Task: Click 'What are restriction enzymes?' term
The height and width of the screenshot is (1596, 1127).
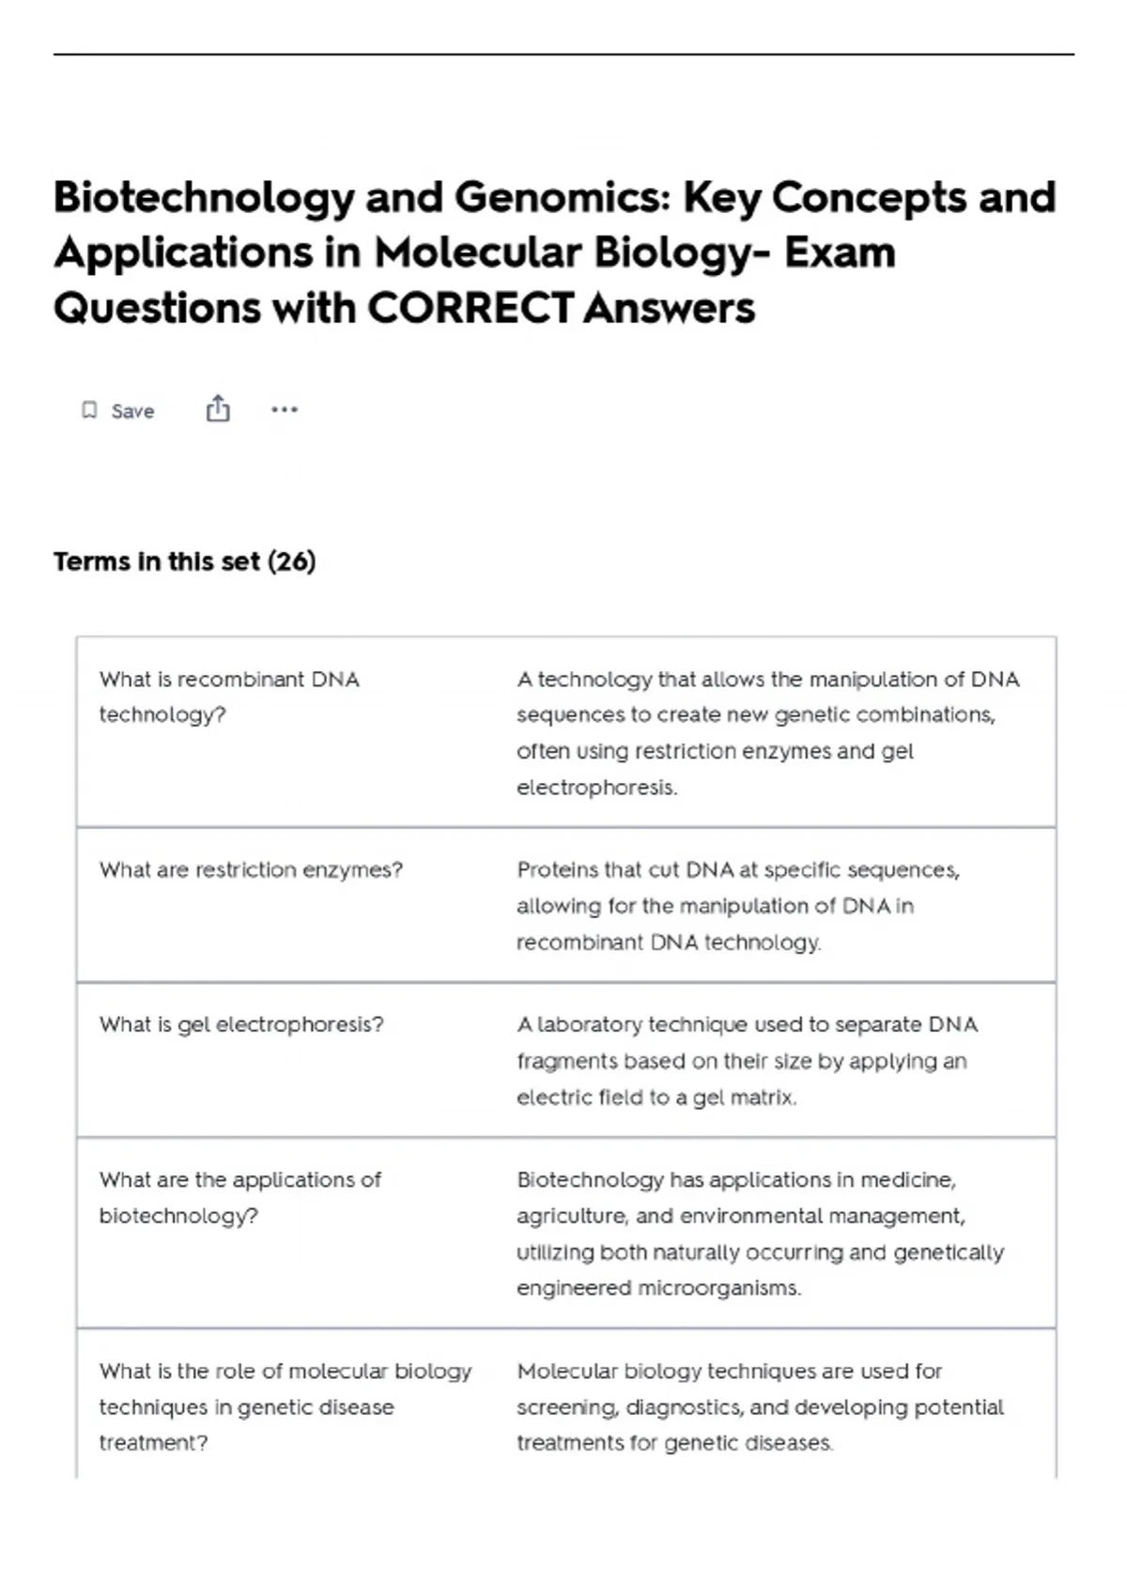Action: (x=251, y=870)
